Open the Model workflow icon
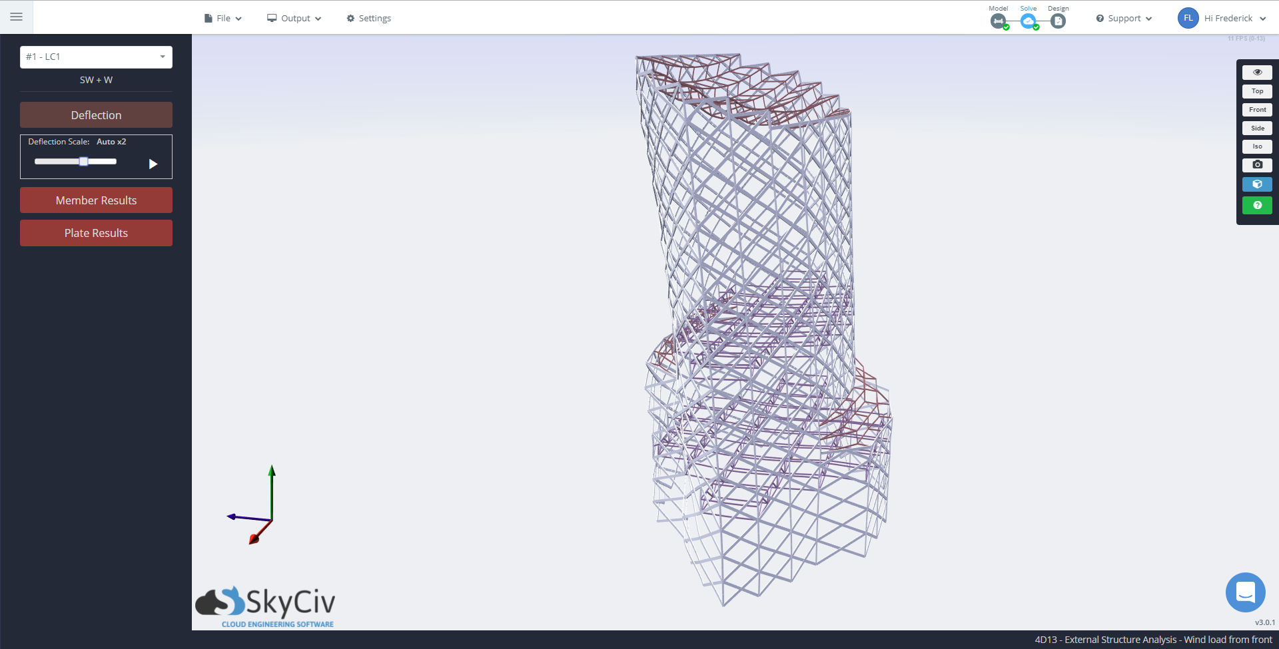Screen dimensions: 1279x649 998,21
